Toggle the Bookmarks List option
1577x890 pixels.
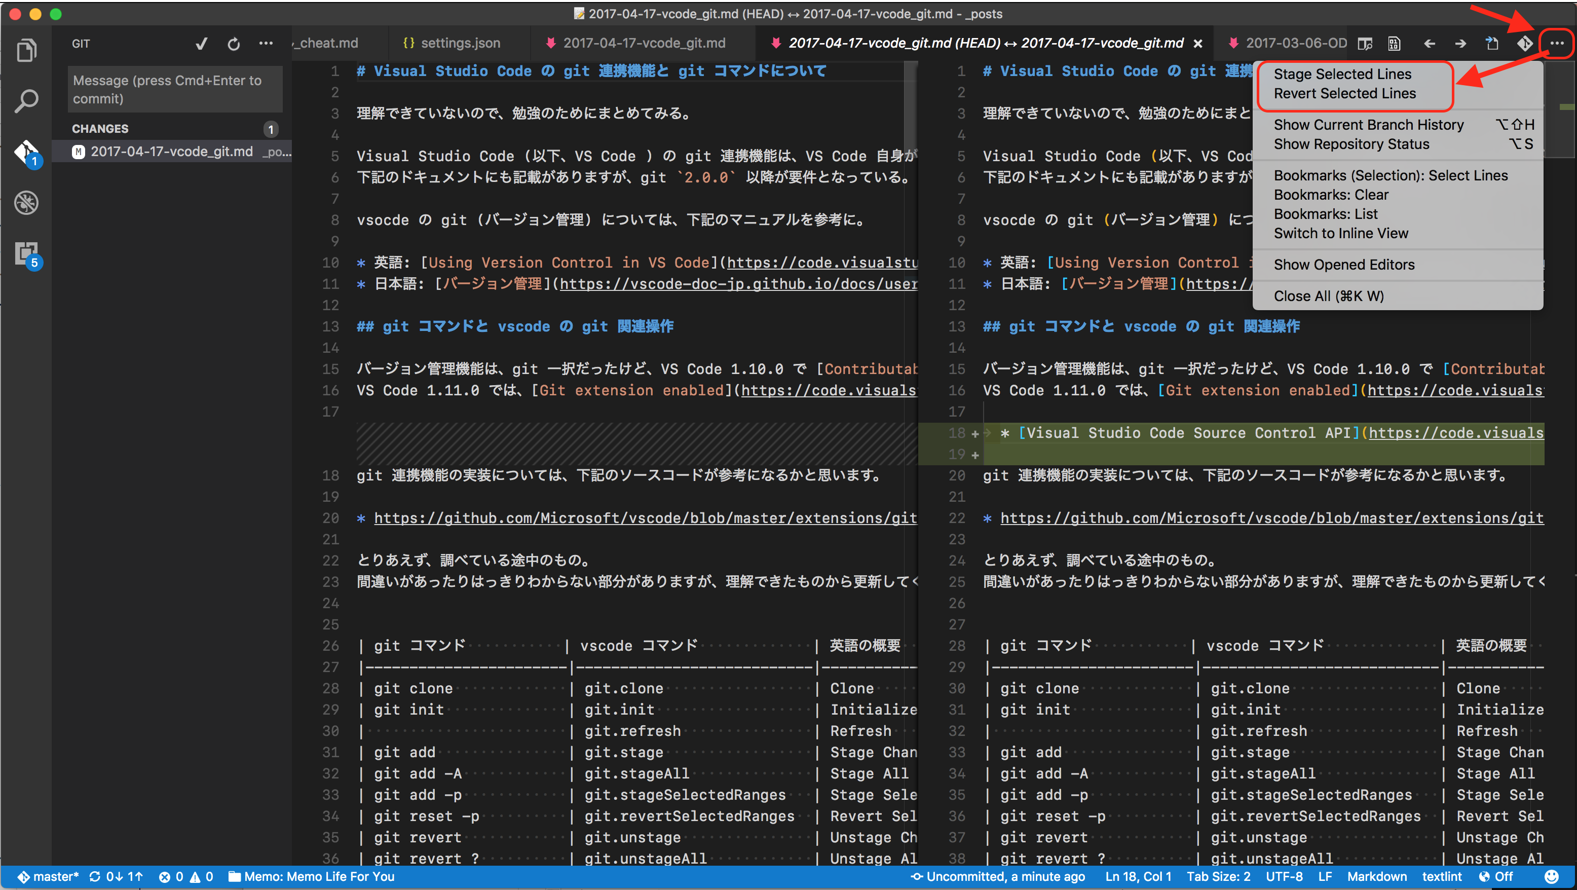pos(1325,213)
